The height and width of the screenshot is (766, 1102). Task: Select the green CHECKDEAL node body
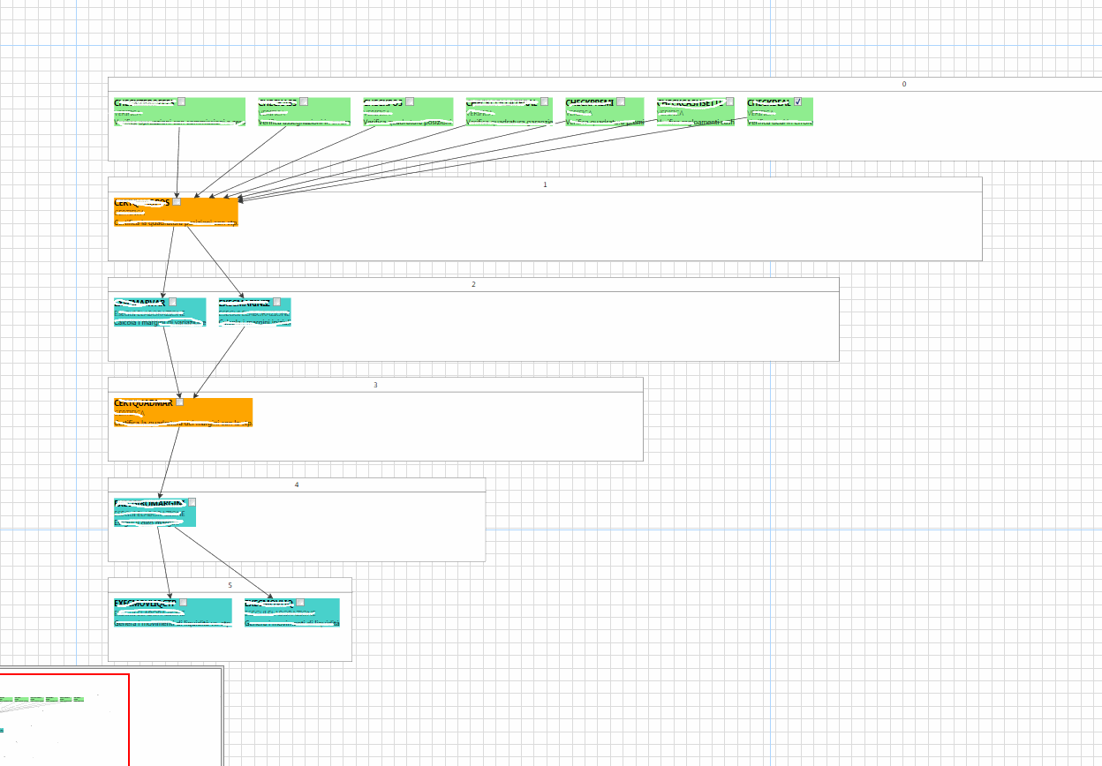click(780, 113)
